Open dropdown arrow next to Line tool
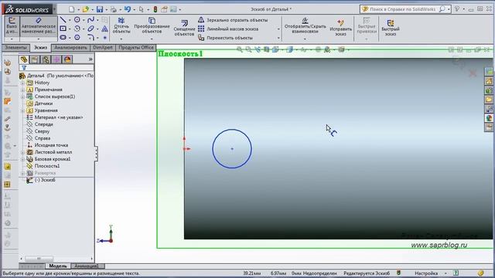 70,20
